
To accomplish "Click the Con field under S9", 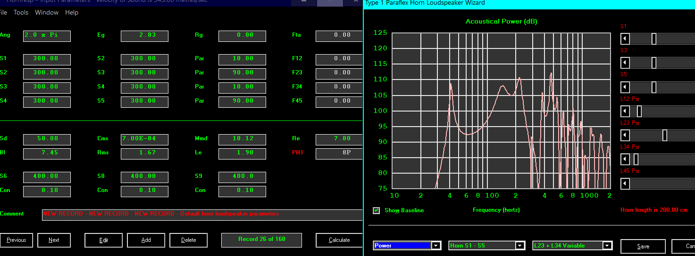I will (242, 192).
